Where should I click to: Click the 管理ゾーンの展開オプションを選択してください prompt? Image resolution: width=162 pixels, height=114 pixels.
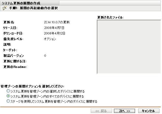click(32, 86)
